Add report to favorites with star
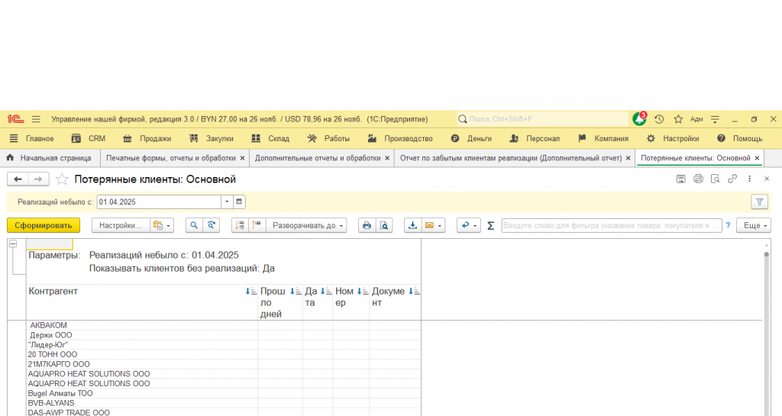Screen dimensions: 782x416 click(x=62, y=179)
